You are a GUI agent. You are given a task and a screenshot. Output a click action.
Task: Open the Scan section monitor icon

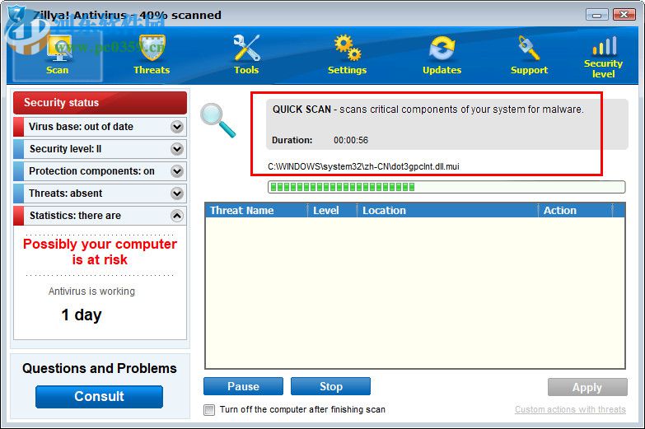click(x=58, y=49)
